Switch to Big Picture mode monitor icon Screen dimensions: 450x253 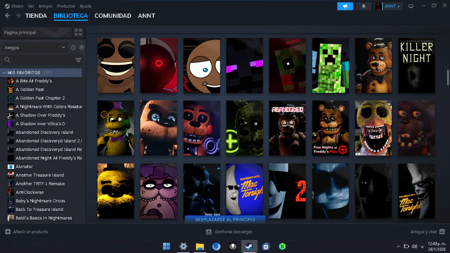pyautogui.click(x=410, y=6)
